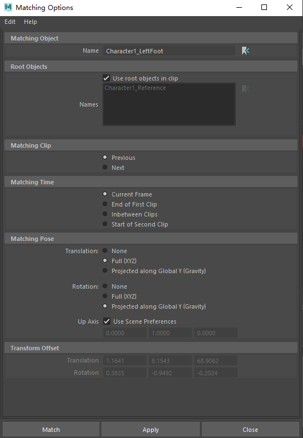
Task: Select Character1_Reference in Names list
Action: pyautogui.click(x=135, y=88)
